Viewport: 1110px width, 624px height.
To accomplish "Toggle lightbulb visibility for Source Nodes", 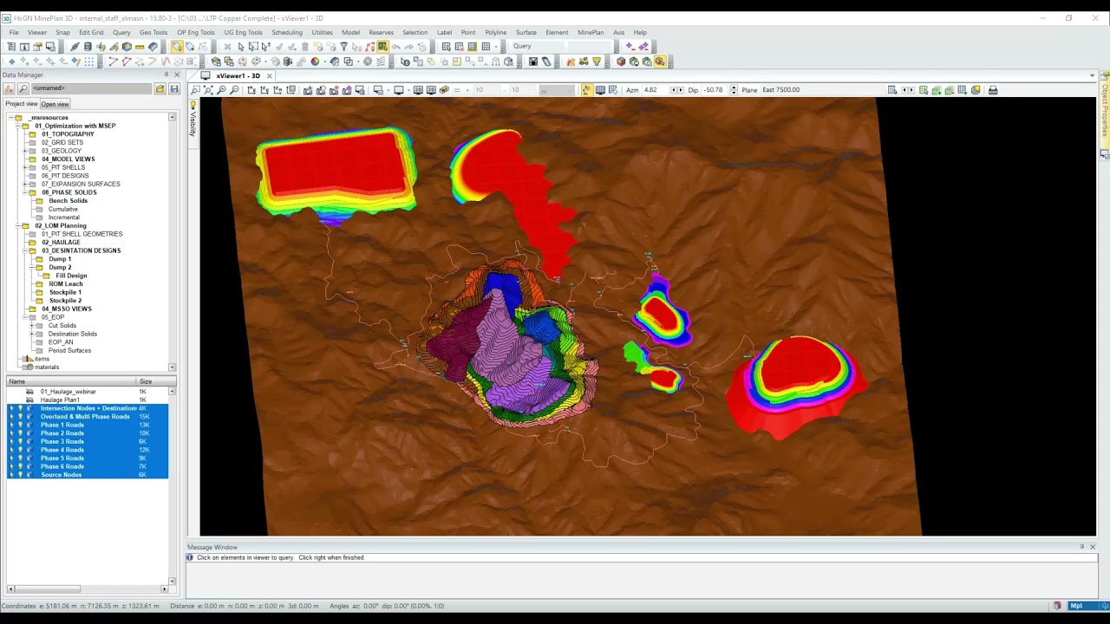I will [x=20, y=475].
